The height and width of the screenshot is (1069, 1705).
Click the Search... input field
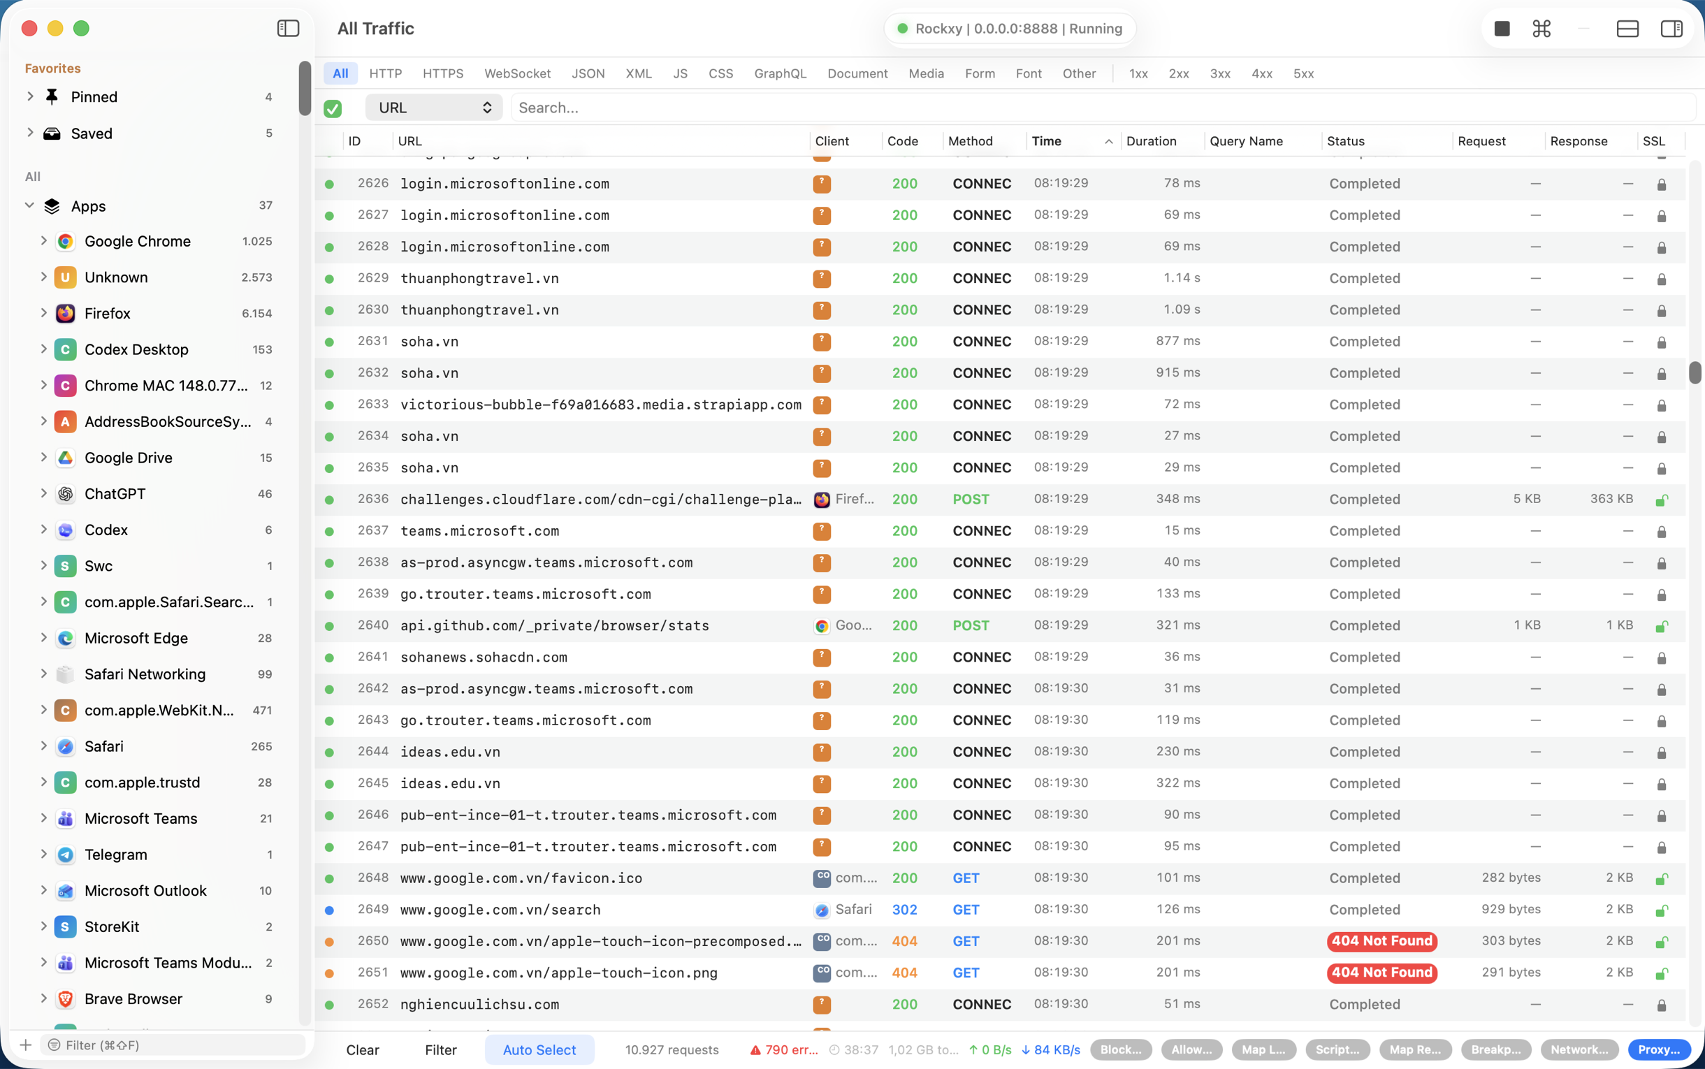point(1103,108)
